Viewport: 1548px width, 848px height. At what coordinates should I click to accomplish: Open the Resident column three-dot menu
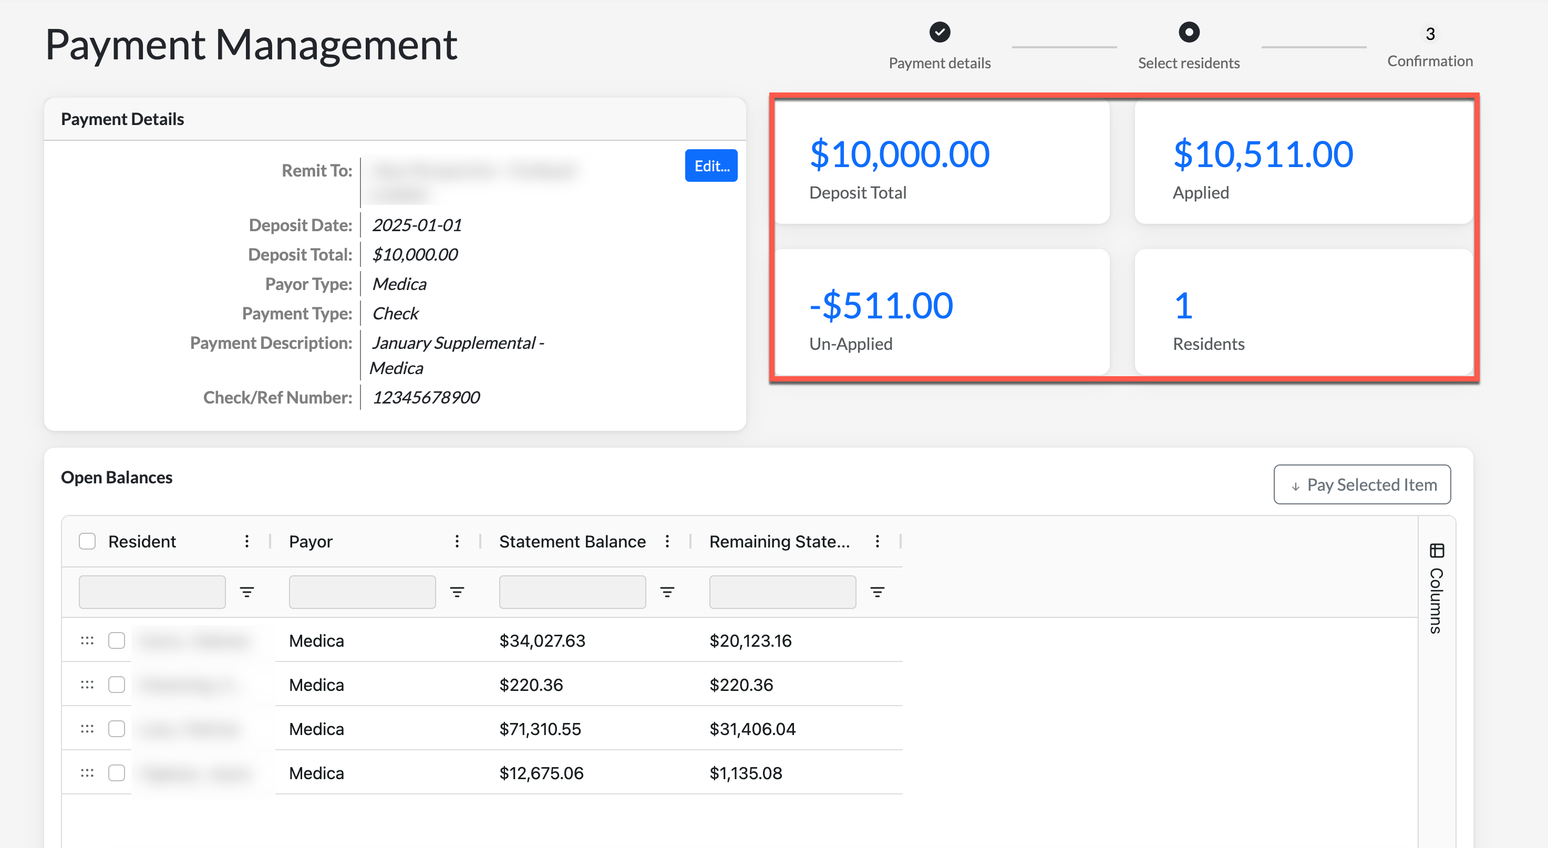pos(246,542)
